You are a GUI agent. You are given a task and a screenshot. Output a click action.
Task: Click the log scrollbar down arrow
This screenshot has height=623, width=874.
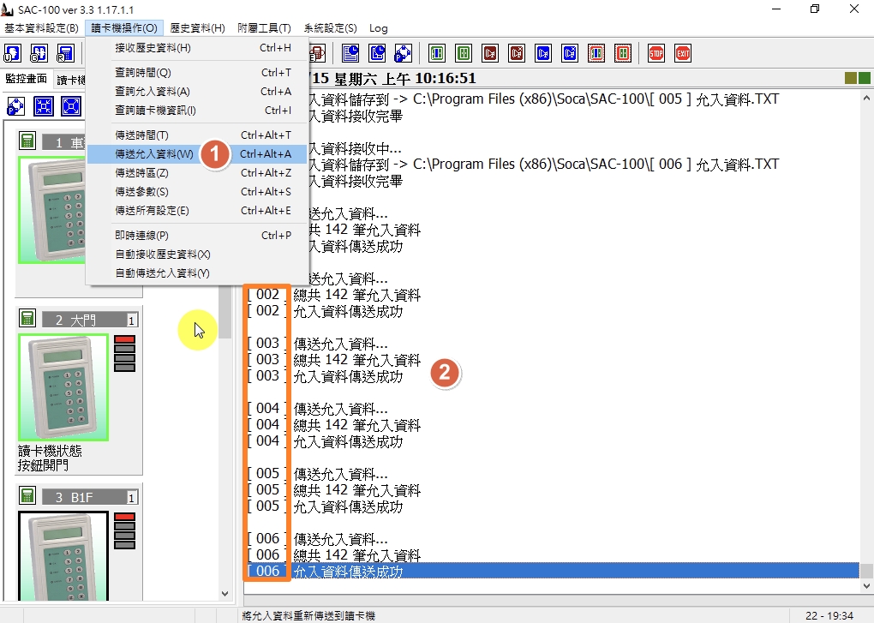tap(866, 585)
